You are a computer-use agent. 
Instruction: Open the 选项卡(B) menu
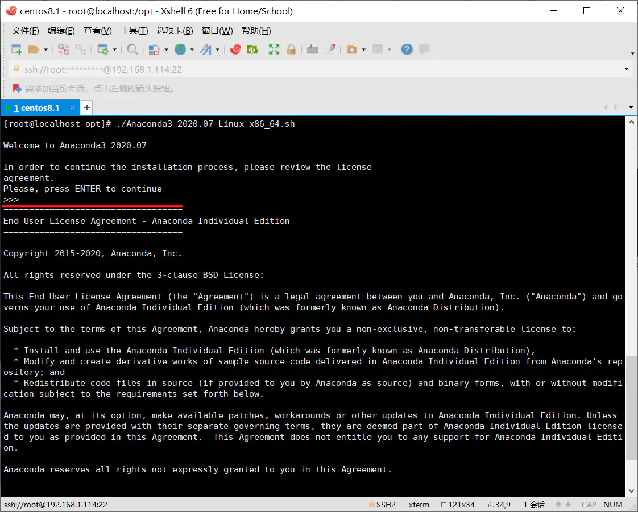tap(175, 31)
